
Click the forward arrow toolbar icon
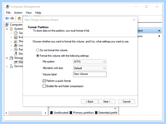(12, 18)
